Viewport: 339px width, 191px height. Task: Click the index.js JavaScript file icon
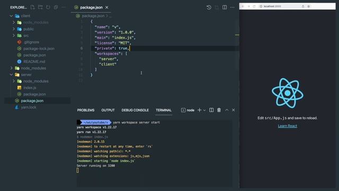tap(19, 88)
